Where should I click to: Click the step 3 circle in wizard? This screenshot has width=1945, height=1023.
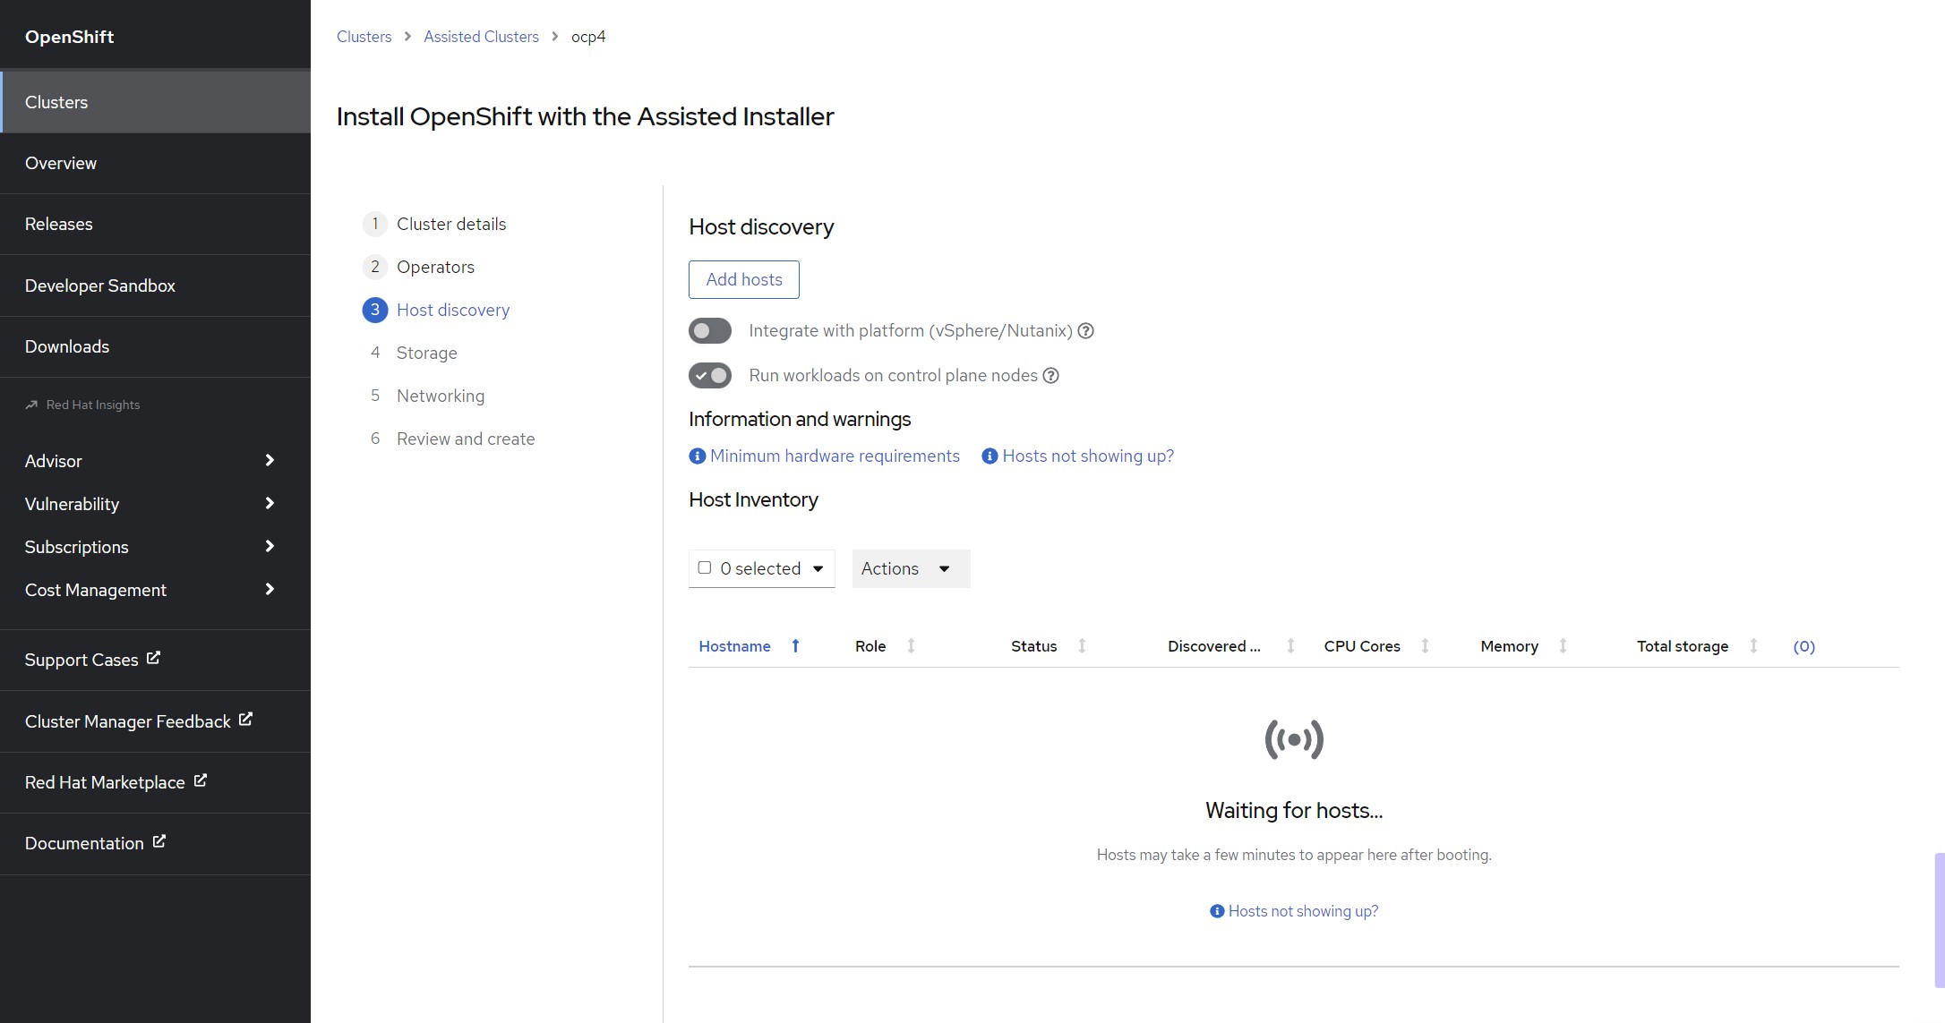374,310
